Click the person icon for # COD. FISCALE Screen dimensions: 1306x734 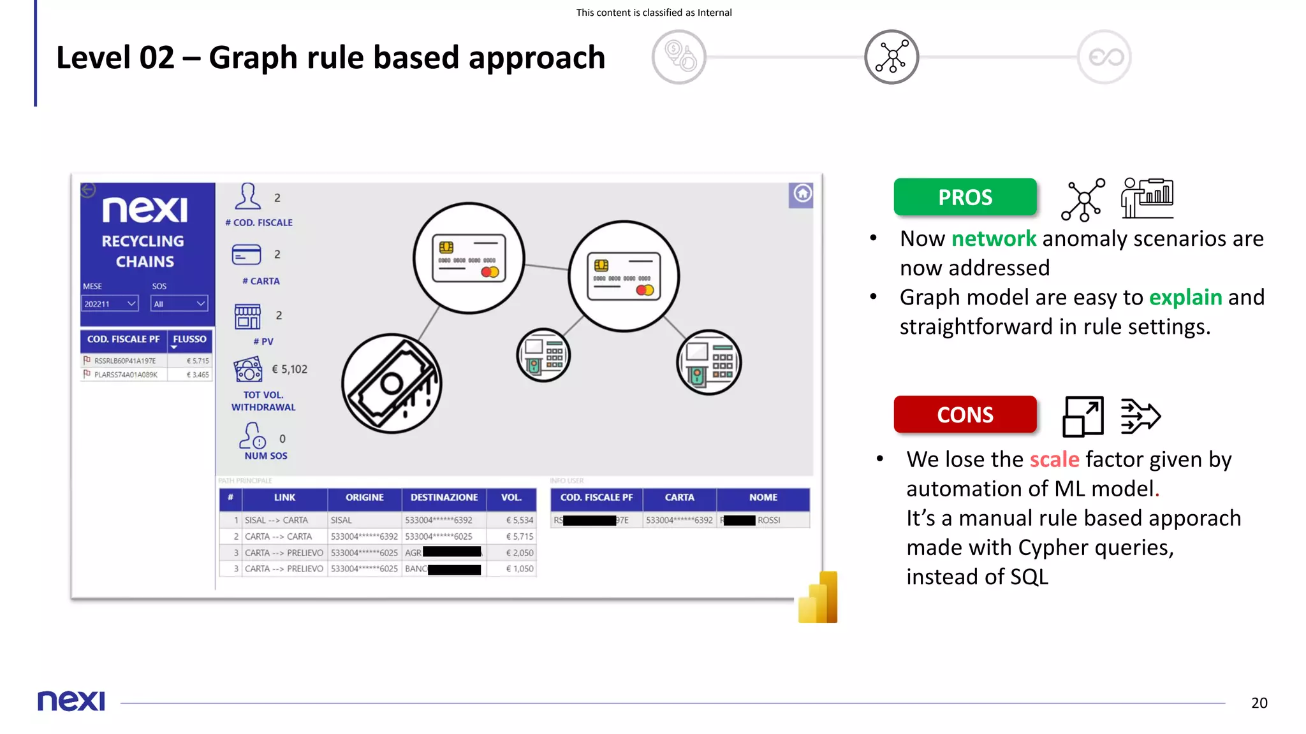[x=247, y=196]
